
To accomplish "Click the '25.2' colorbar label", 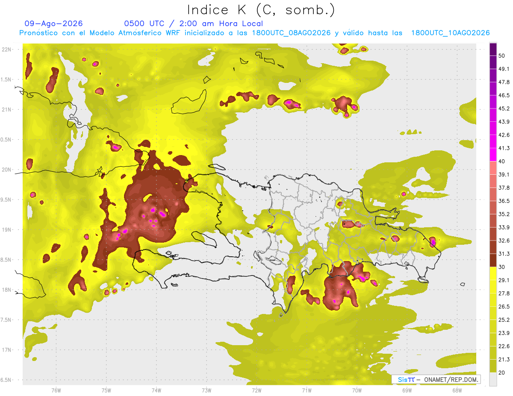I will (x=504, y=320).
